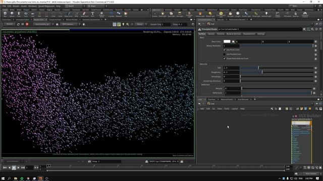Image resolution: width=323 pixels, height=181 pixels.
Task: Adjust the IOR slider
Action: click(277, 68)
